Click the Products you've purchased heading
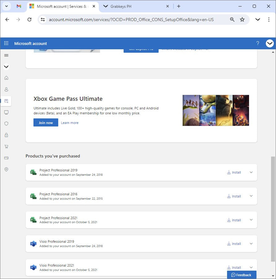This screenshot has height=279, width=276. (53, 156)
